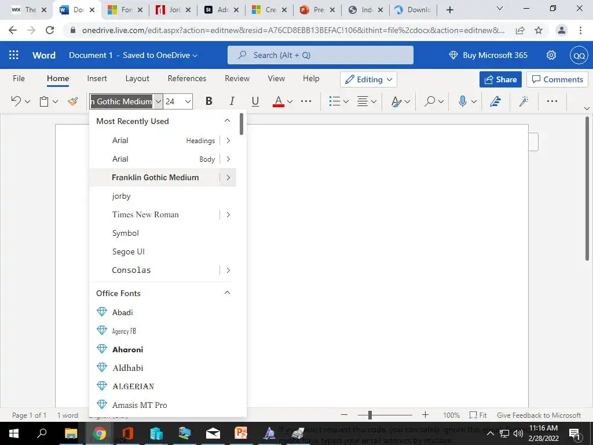
Task: Expand bullets dropdown arrow
Action: 346,101
